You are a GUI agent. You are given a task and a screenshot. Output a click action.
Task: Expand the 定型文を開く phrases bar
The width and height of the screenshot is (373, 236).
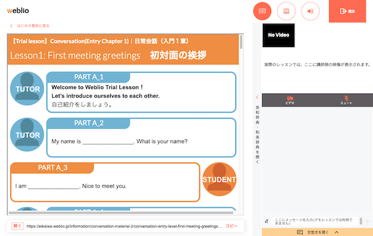[x=317, y=232]
